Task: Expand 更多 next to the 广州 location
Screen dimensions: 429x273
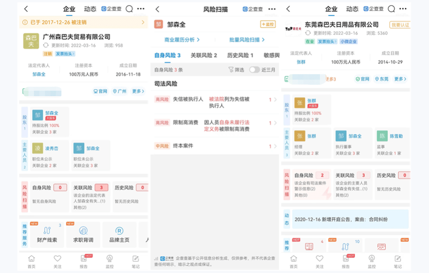Action: coord(138,91)
